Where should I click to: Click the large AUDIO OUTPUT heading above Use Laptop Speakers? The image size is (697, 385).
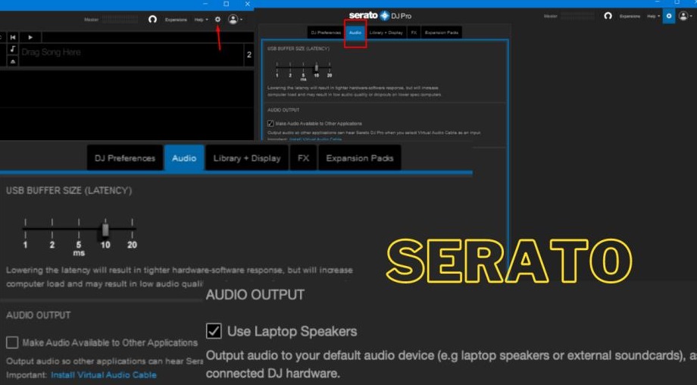pyautogui.click(x=255, y=295)
